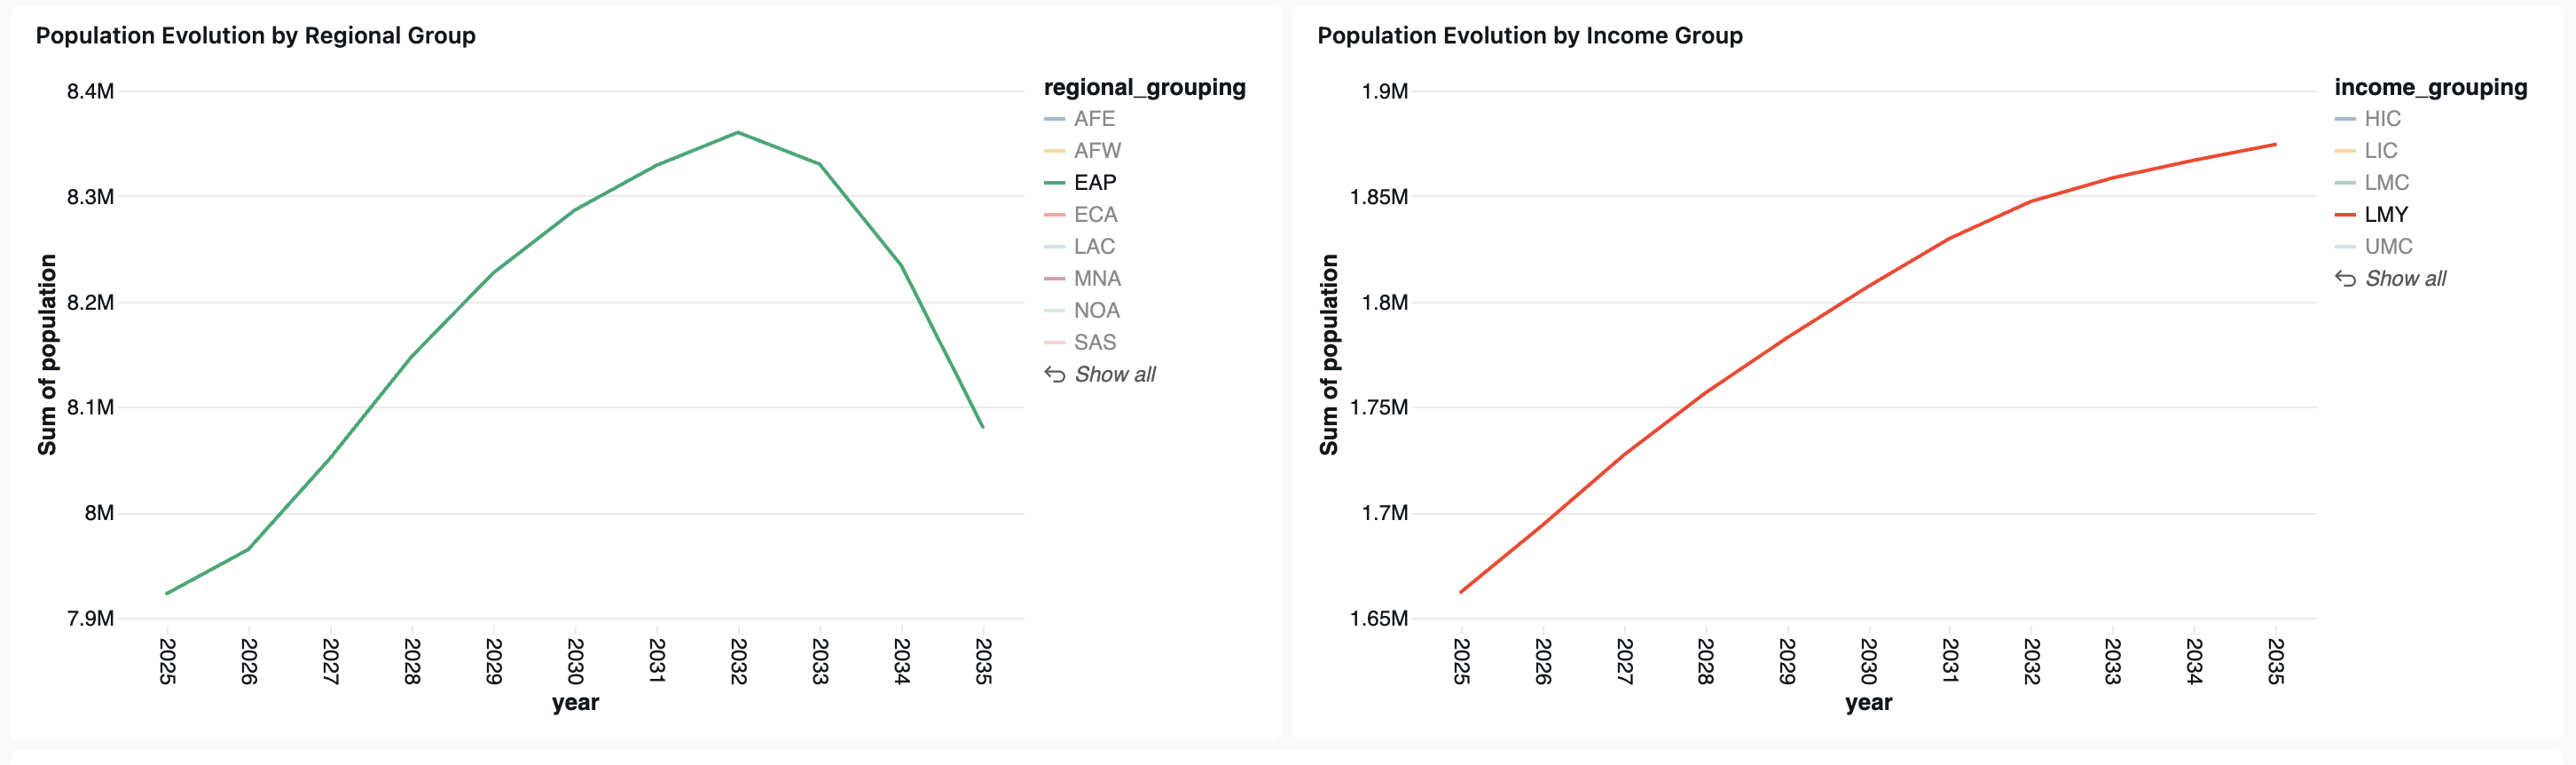The height and width of the screenshot is (765, 2576).
Task: Toggle AFE series in regional legend
Action: [1093, 119]
